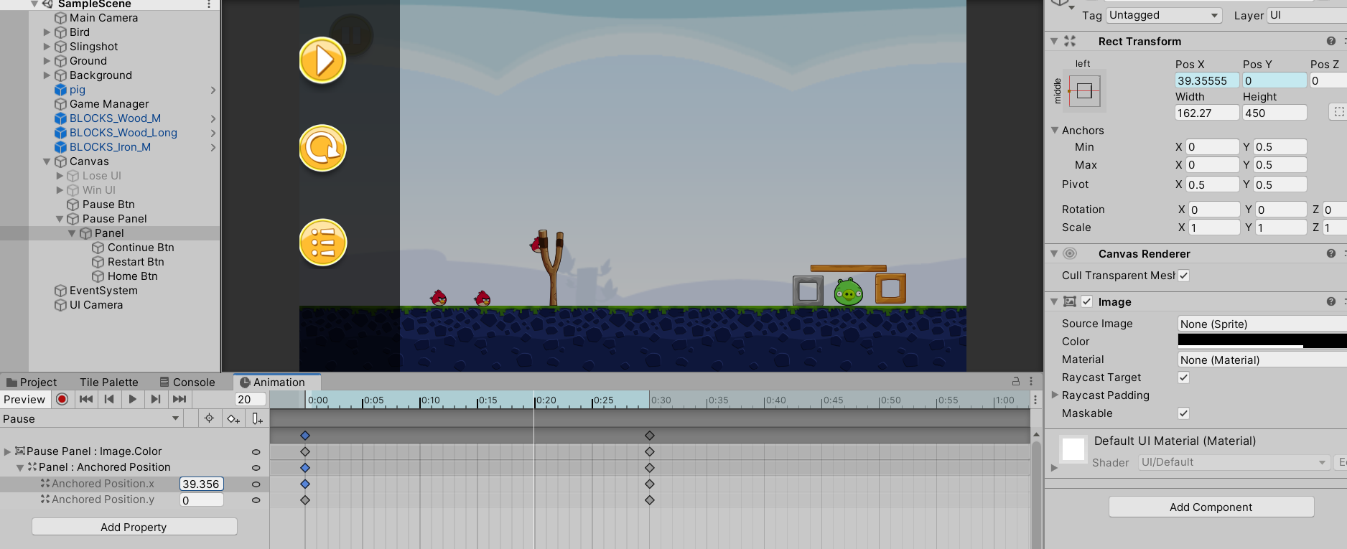
Task: Open the Layer dropdown set to UI
Action: pos(1307,15)
